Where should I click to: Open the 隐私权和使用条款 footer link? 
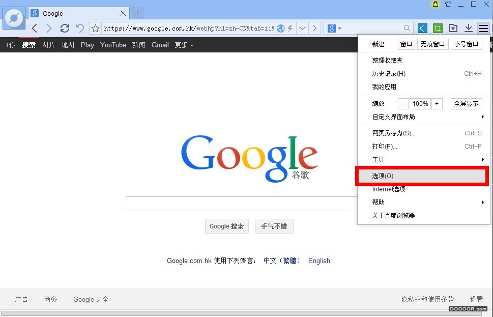tap(427, 299)
